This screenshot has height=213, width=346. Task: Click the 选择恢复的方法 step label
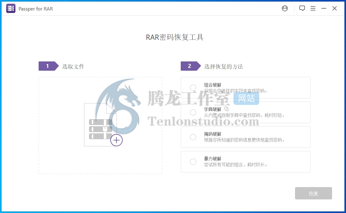[224, 66]
